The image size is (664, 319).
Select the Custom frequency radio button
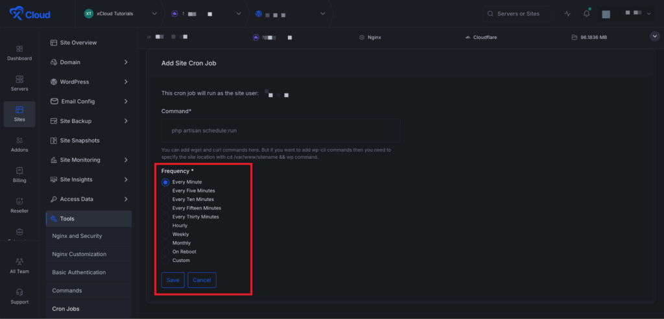pyautogui.click(x=165, y=261)
